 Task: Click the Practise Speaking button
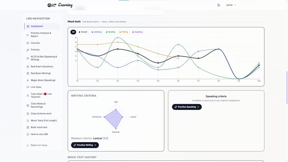click(x=187, y=107)
